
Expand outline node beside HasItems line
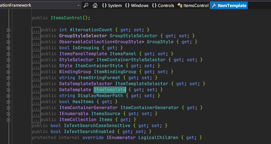8,102
